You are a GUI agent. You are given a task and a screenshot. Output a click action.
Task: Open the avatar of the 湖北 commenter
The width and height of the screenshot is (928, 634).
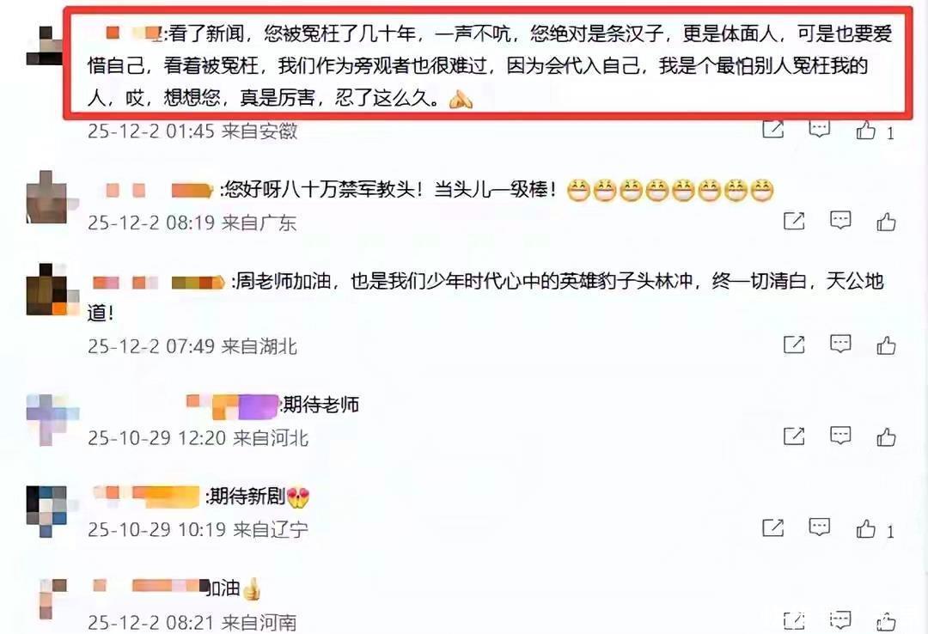pos(48,290)
